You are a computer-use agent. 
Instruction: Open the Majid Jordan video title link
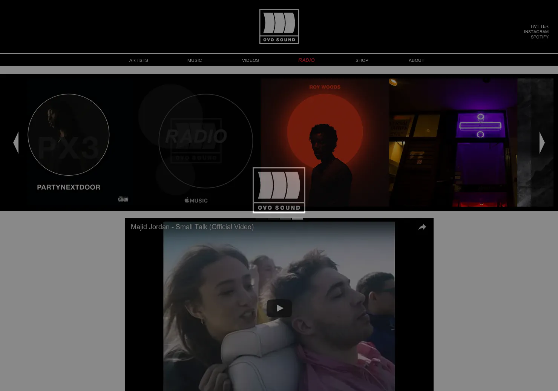point(192,227)
